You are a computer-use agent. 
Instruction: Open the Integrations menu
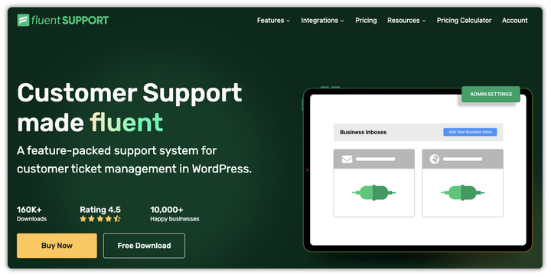coord(322,21)
